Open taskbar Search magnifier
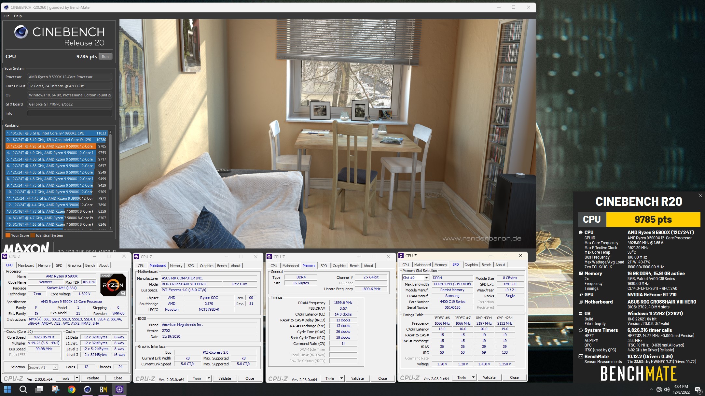 (23, 389)
